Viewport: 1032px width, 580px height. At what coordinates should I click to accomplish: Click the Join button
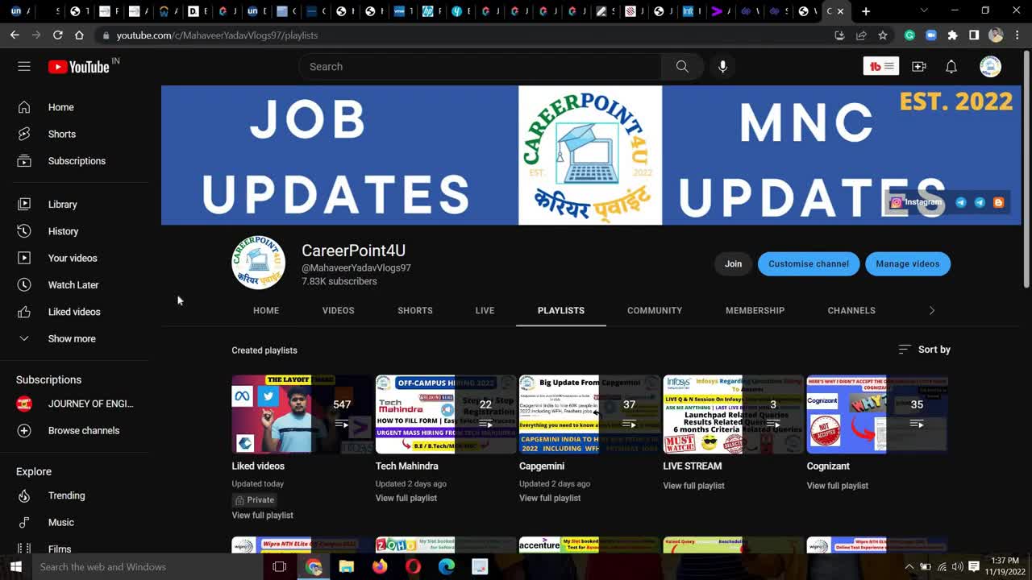pyautogui.click(x=733, y=263)
